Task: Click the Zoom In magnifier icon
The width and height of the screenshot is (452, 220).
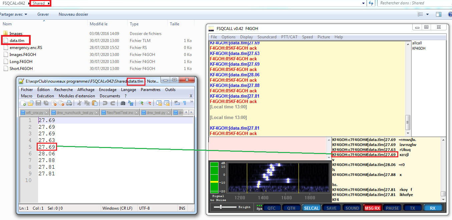Action: (x=141, y=103)
